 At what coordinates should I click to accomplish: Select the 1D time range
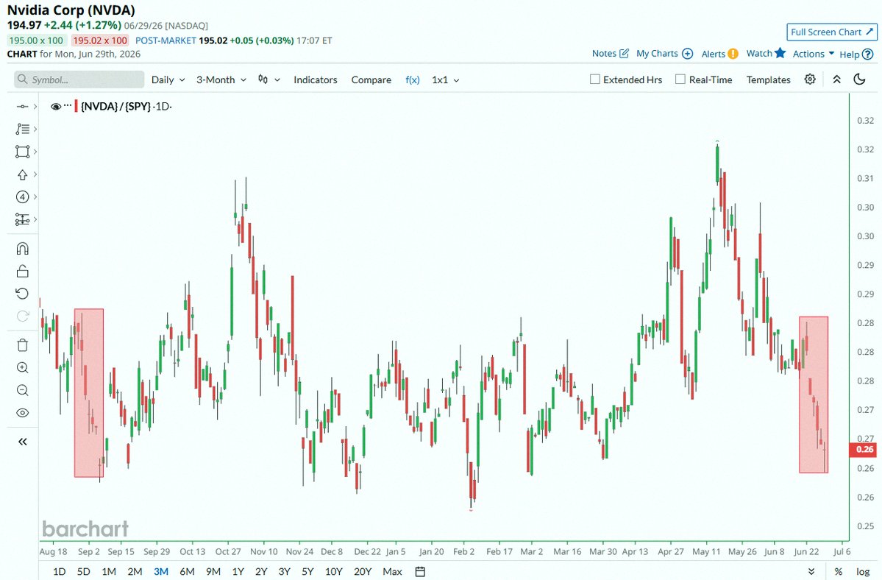tap(59, 572)
